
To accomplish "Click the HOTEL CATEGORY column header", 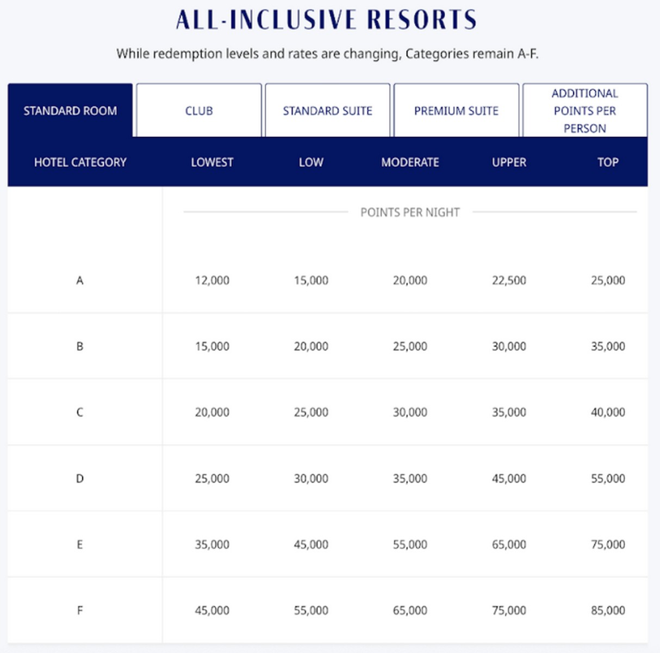I will (x=80, y=162).
